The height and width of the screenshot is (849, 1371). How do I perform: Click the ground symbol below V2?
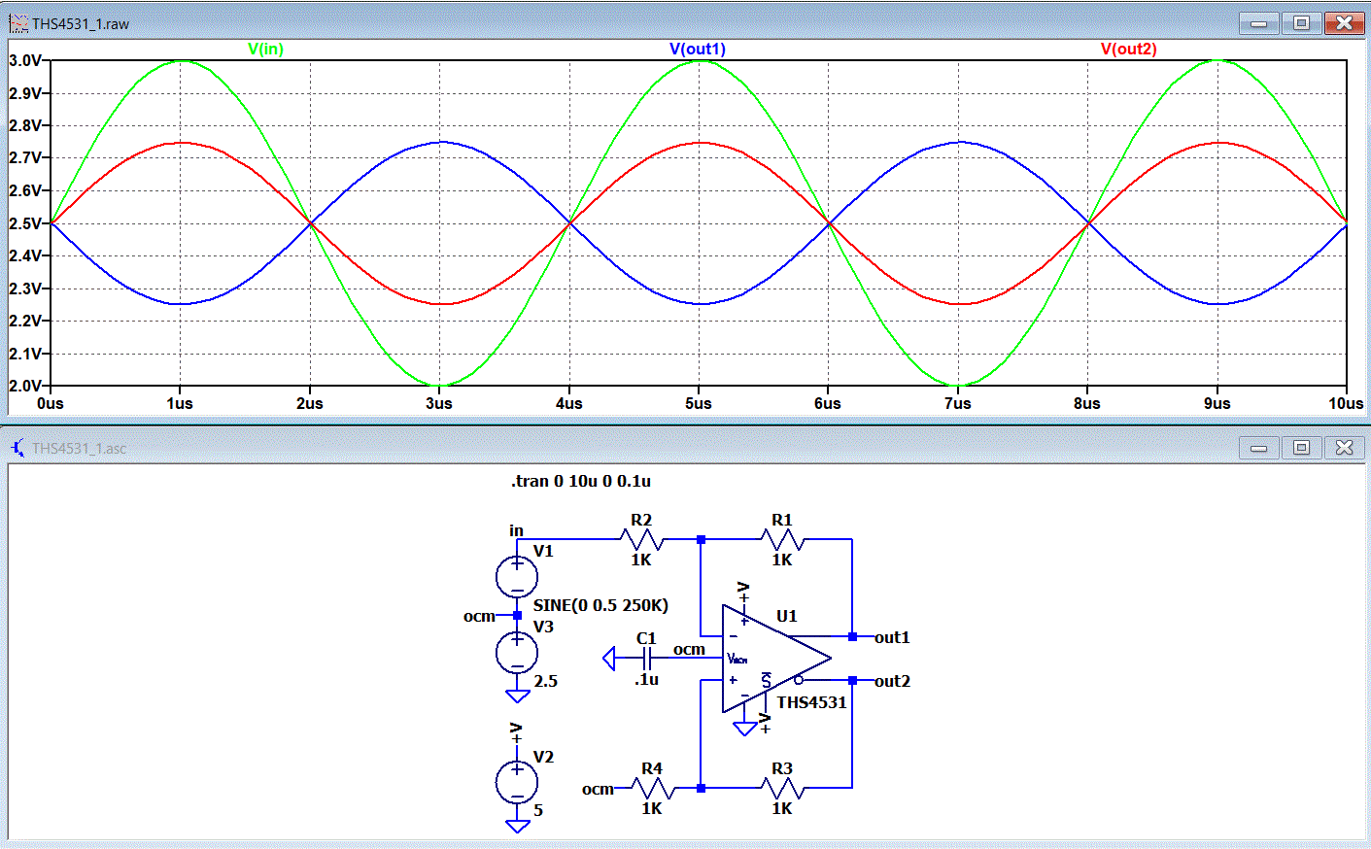(517, 826)
